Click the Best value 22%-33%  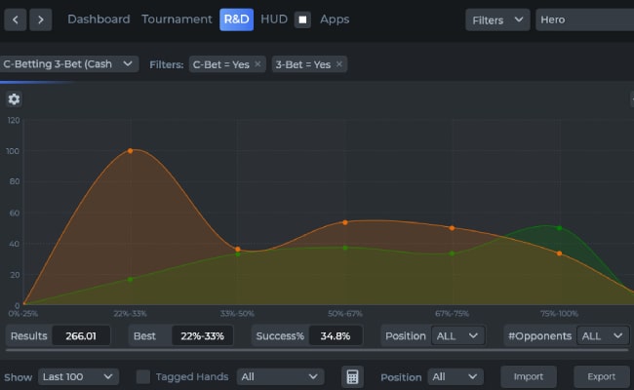(202, 335)
